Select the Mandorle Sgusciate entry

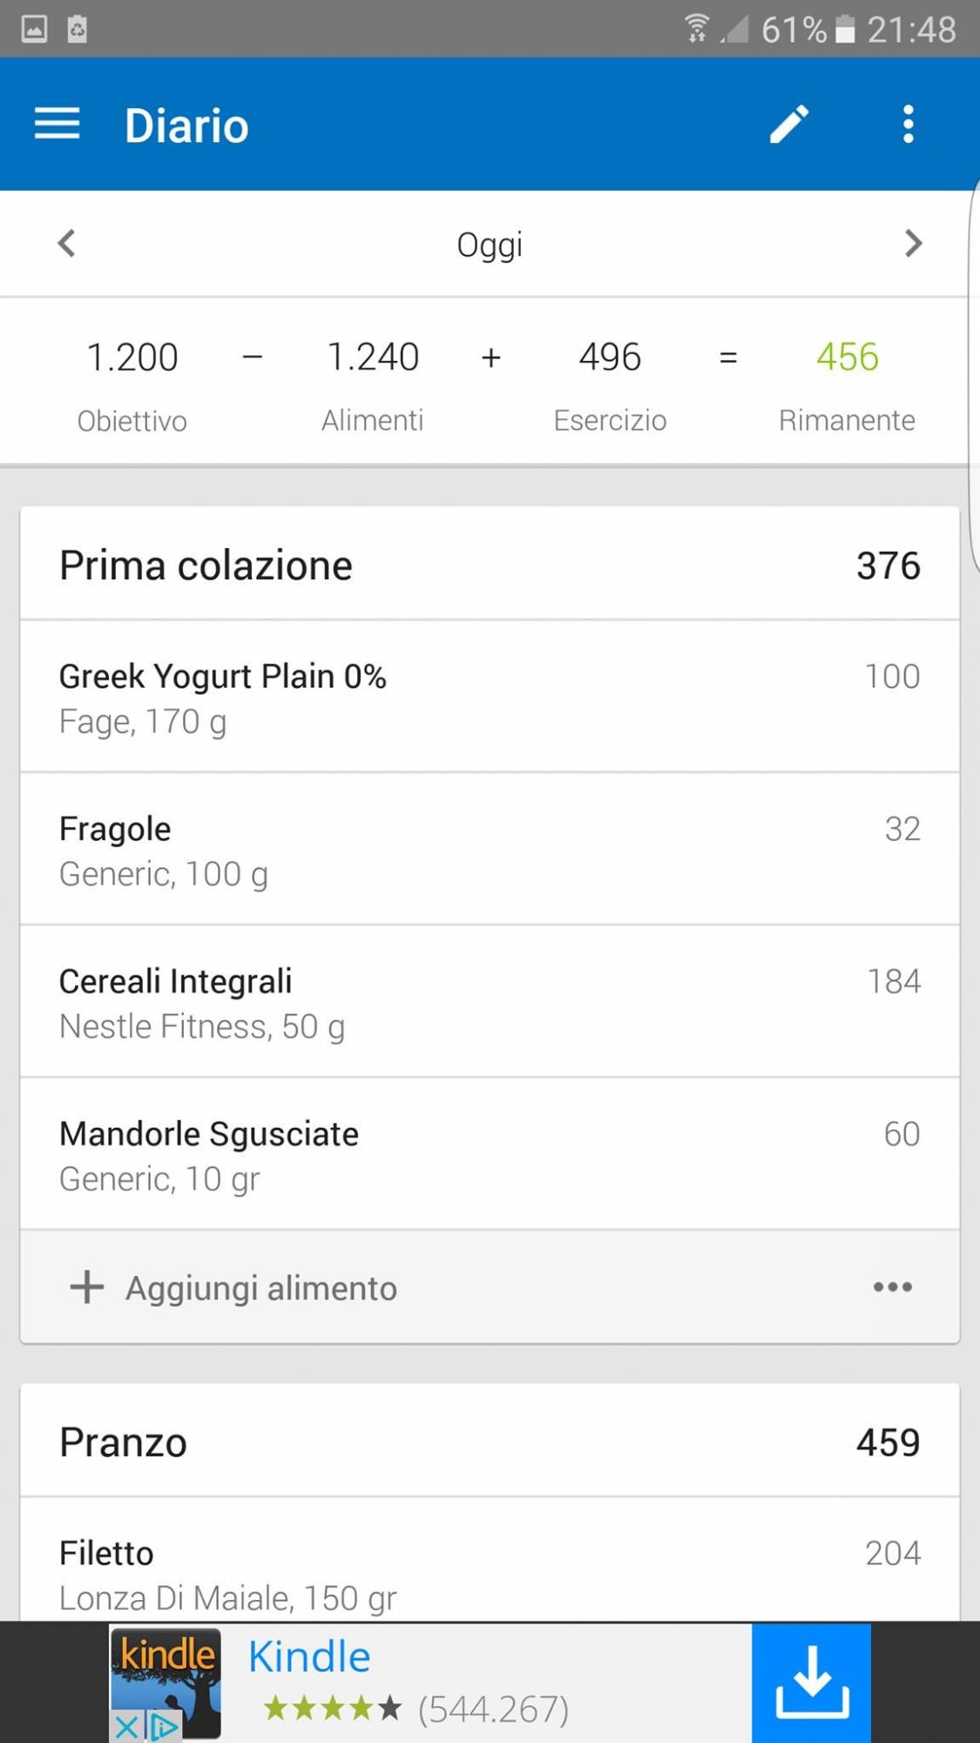[x=490, y=1155]
